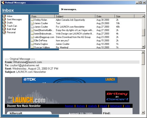
Task: Sort messages by the From column header
Action: coord(43,16)
